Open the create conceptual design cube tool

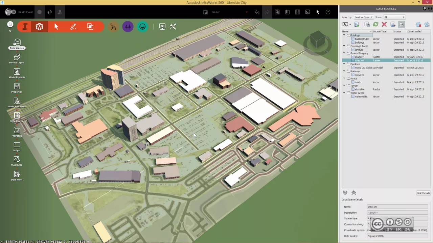click(40, 27)
